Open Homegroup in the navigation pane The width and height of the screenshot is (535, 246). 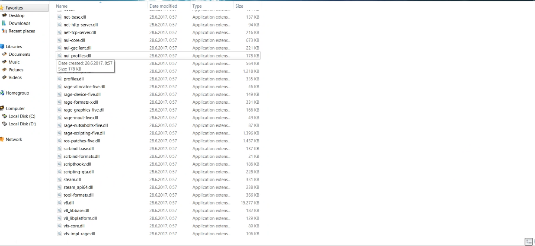17,93
